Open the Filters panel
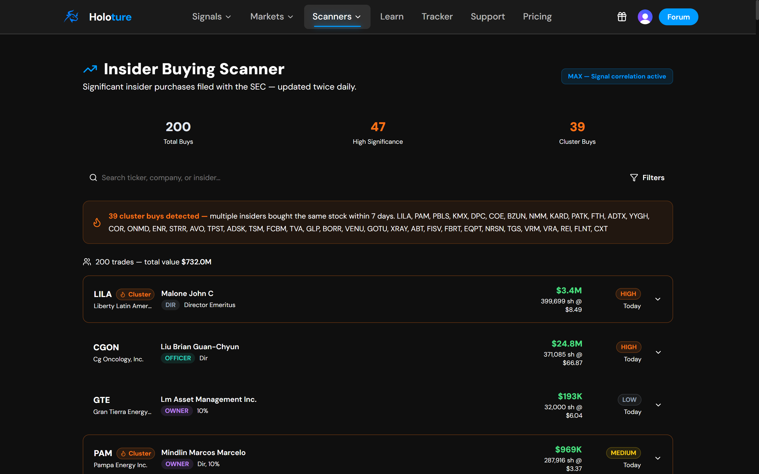This screenshot has width=759, height=474. tap(647, 178)
